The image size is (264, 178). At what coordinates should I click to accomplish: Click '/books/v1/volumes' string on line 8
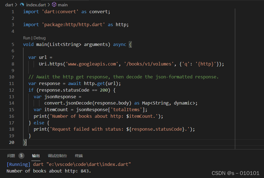149,64
